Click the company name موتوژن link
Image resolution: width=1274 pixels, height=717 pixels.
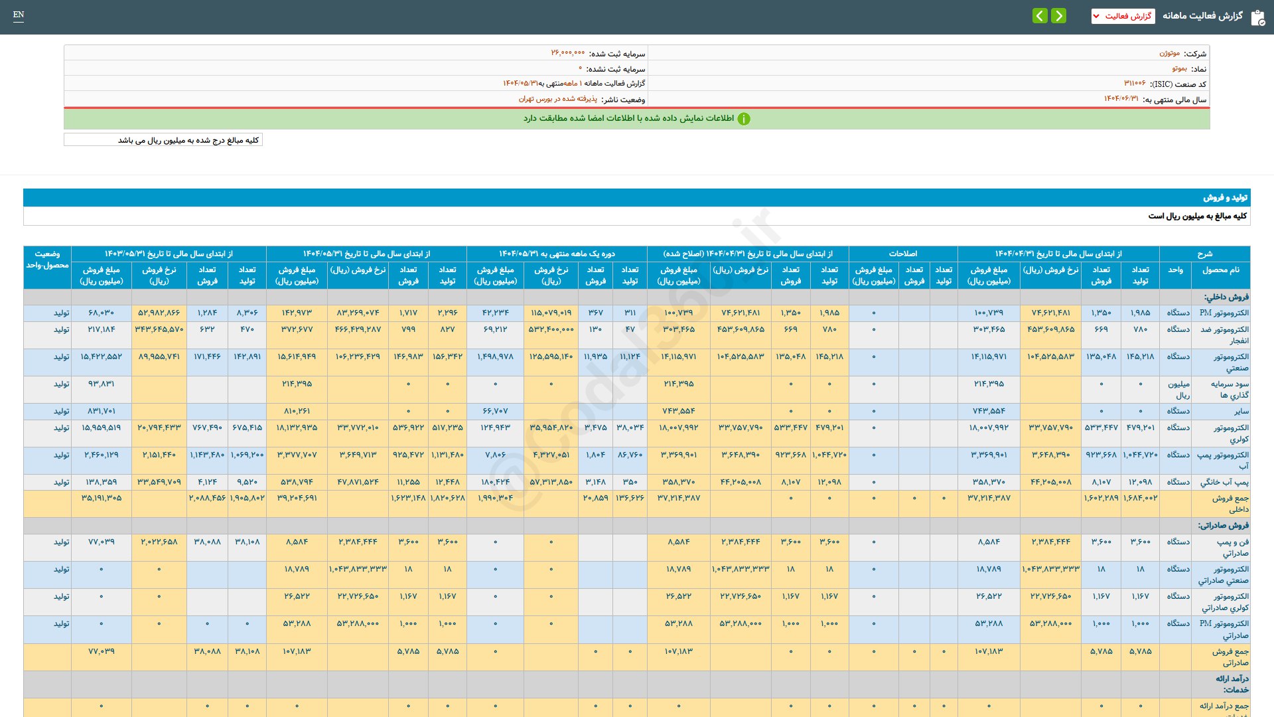(x=1169, y=53)
